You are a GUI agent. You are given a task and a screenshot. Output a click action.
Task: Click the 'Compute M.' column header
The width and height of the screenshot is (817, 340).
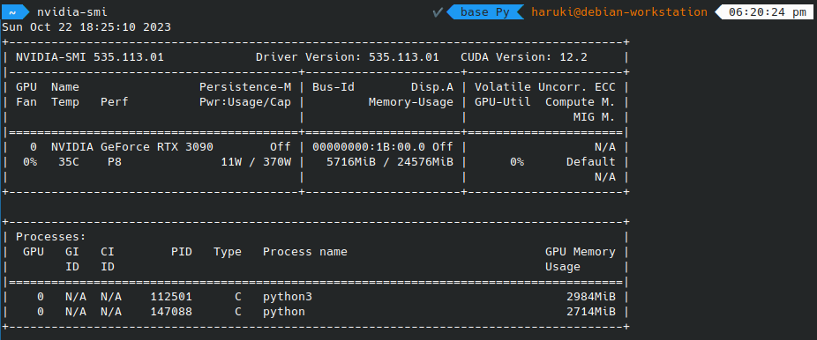pos(580,102)
